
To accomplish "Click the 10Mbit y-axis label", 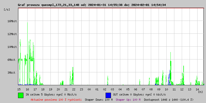I will pyautogui.click(x=12, y=47).
